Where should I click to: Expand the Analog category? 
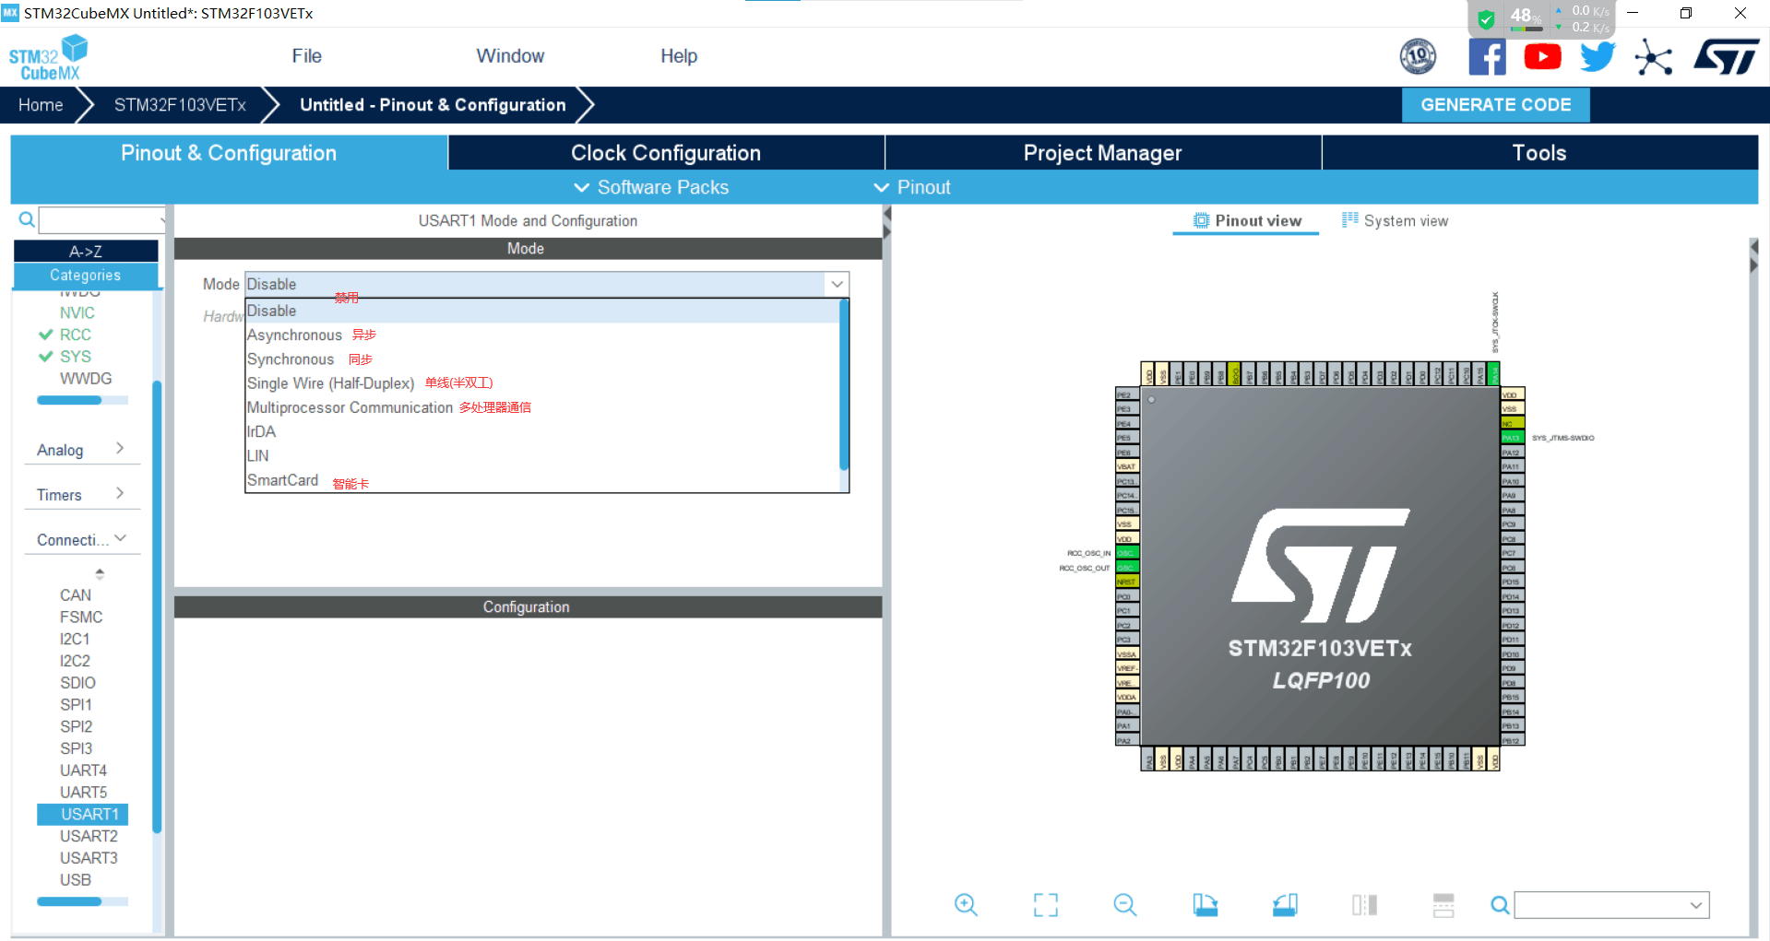(81, 450)
